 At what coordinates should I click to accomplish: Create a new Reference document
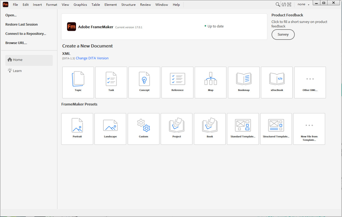coord(177,83)
